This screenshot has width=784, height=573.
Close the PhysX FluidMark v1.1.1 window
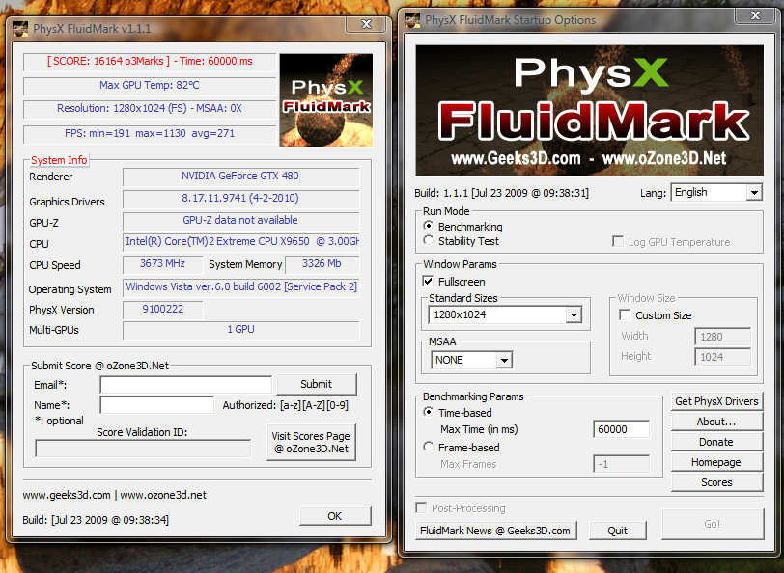[x=367, y=24]
